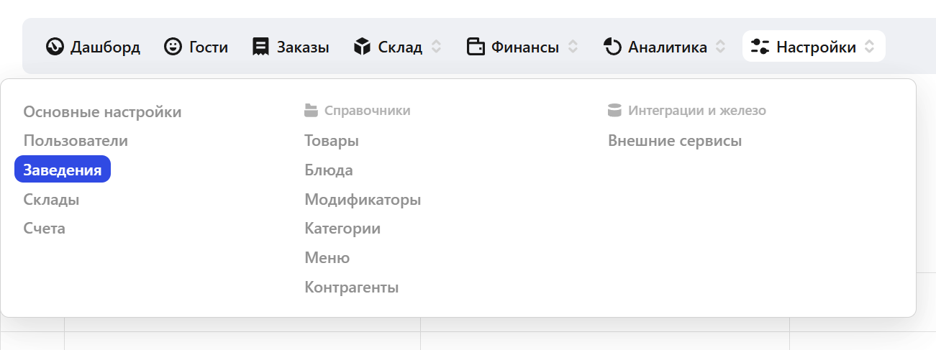Collapse the Настройки chevron dropdown
The width and height of the screenshot is (936, 350).
tap(870, 47)
